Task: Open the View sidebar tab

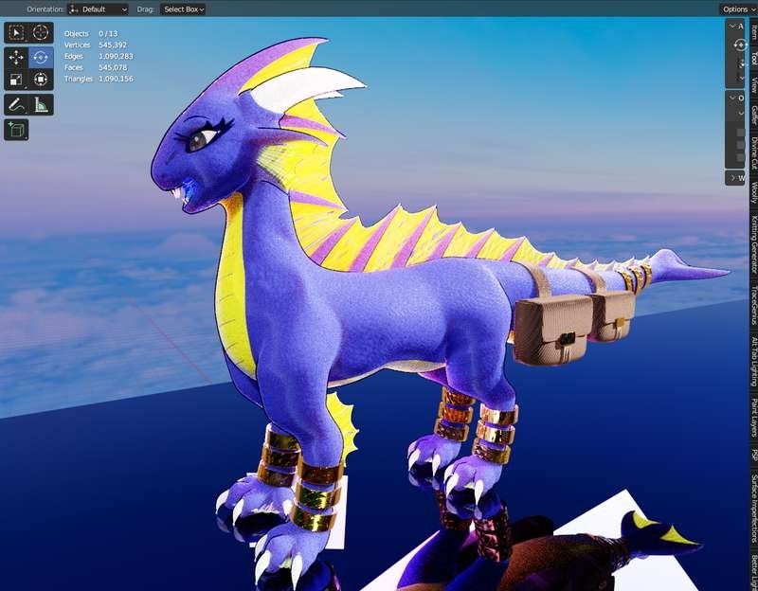Action: (753, 85)
